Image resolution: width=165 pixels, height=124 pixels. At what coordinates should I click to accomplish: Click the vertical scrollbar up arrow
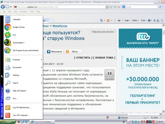(x=163, y=25)
